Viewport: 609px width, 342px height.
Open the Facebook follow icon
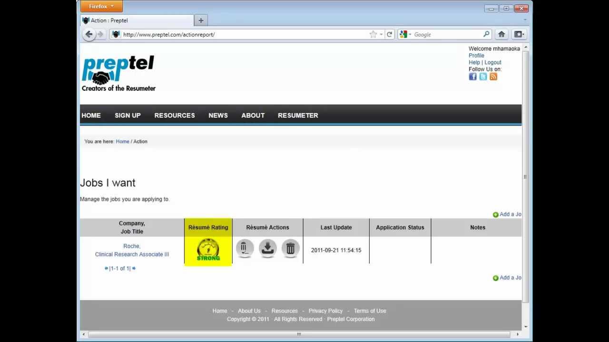472,76
